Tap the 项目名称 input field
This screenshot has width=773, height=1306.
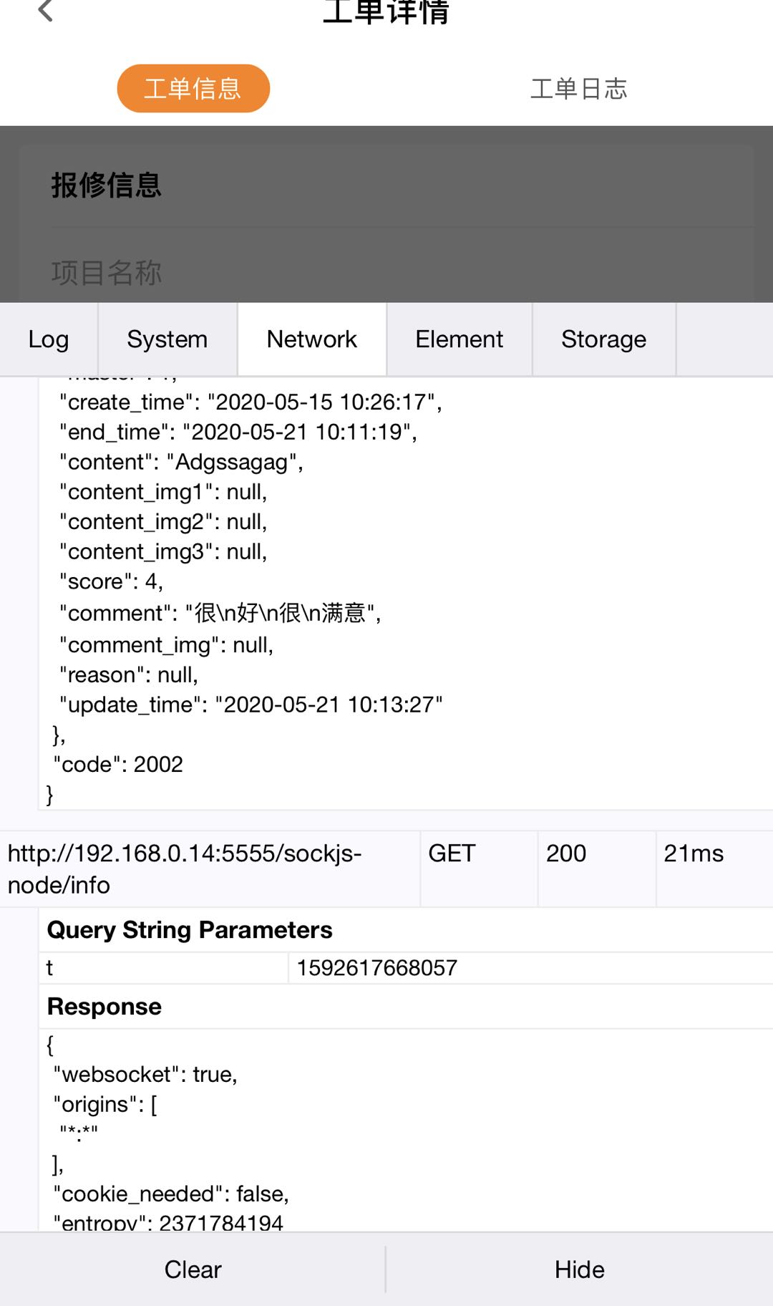pyautogui.click(x=386, y=272)
